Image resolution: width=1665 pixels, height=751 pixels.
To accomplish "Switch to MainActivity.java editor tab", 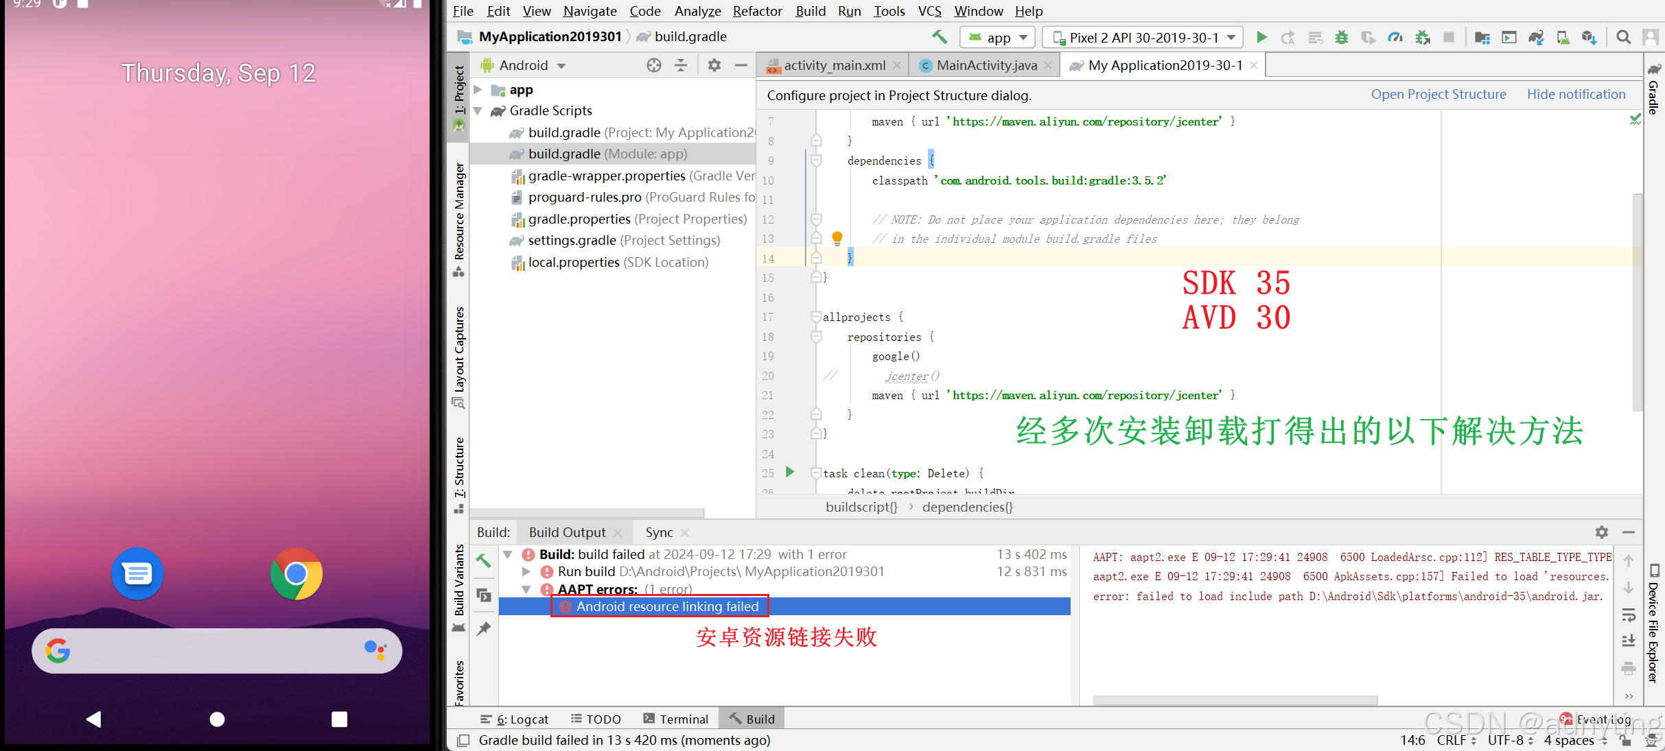I will click(x=986, y=65).
